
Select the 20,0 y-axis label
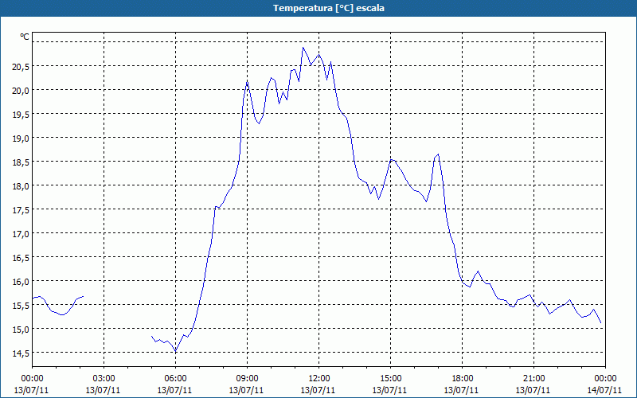coord(21,91)
